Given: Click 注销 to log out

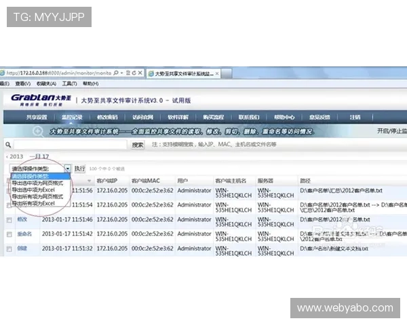Looking at the screenshot, I should coord(355,117).
